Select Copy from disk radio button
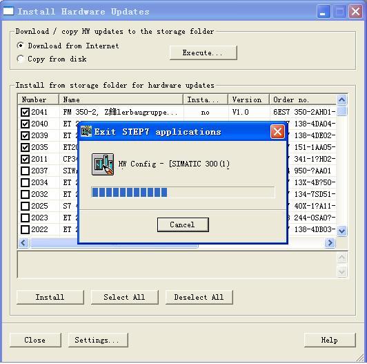Viewport: 367px width, 364px height. [21, 59]
